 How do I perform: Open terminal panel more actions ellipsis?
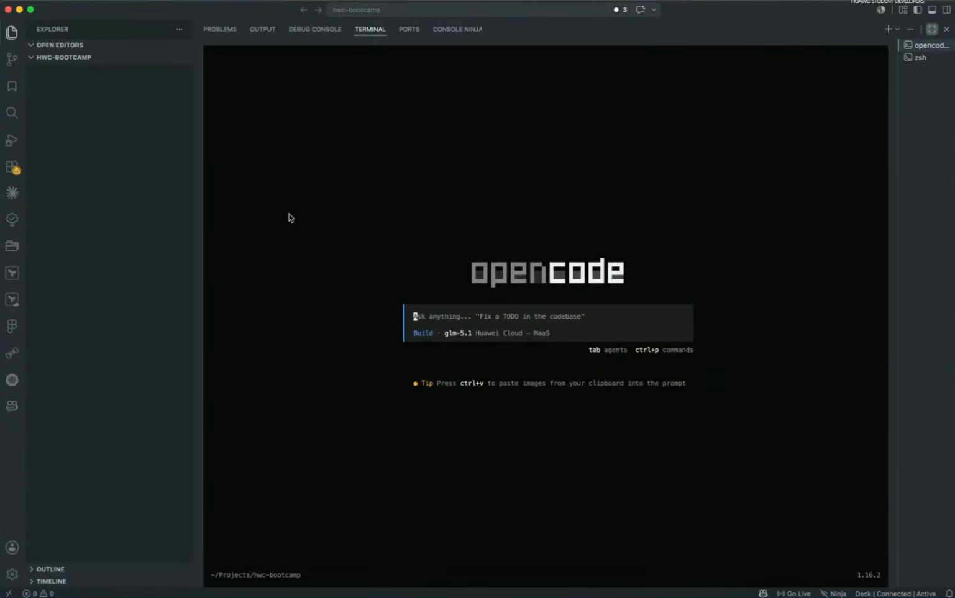tap(910, 29)
